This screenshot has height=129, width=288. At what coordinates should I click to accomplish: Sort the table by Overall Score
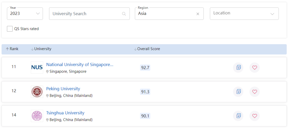point(147,49)
